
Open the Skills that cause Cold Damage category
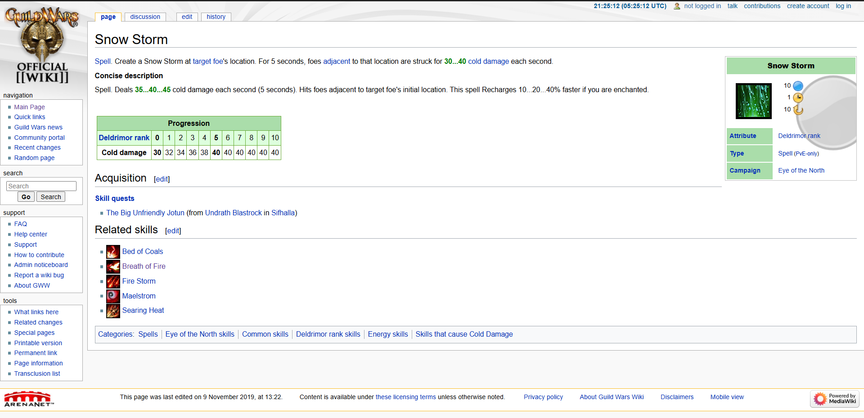pos(464,334)
